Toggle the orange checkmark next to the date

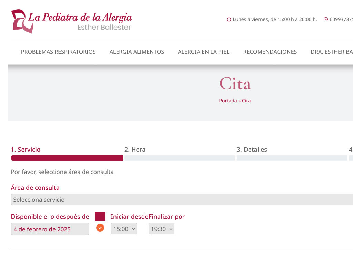coord(100,228)
